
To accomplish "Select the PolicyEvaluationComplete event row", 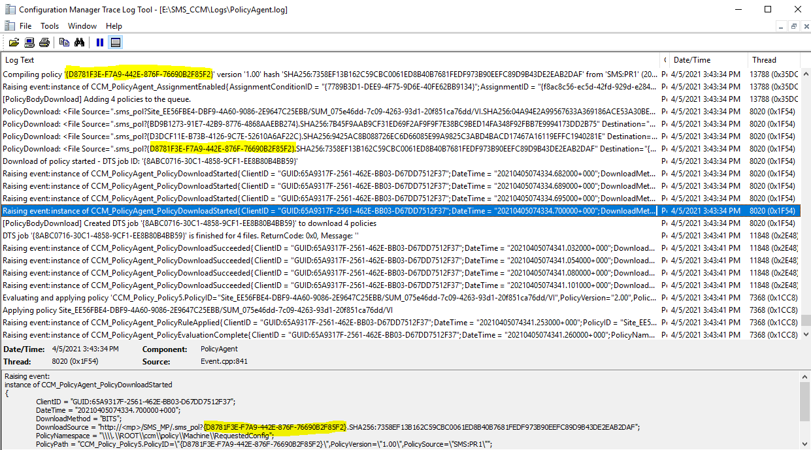I will (400, 335).
